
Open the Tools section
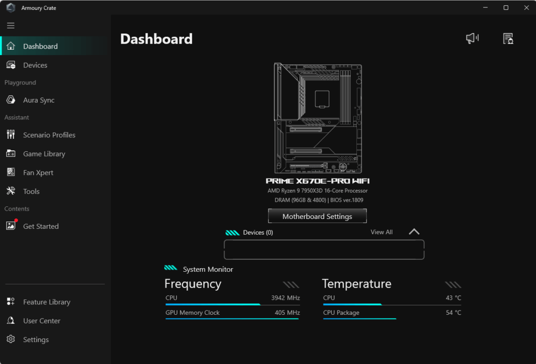tap(55, 191)
